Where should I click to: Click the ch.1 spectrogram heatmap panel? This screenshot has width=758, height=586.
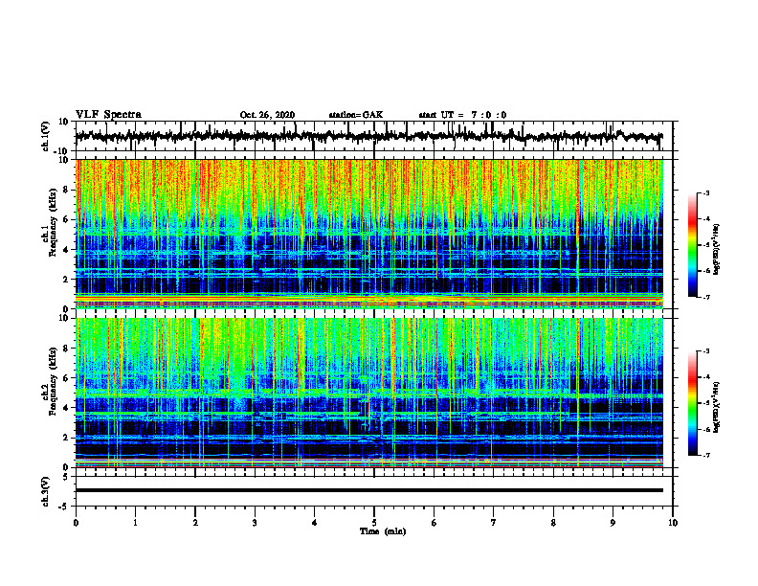[369, 234]
